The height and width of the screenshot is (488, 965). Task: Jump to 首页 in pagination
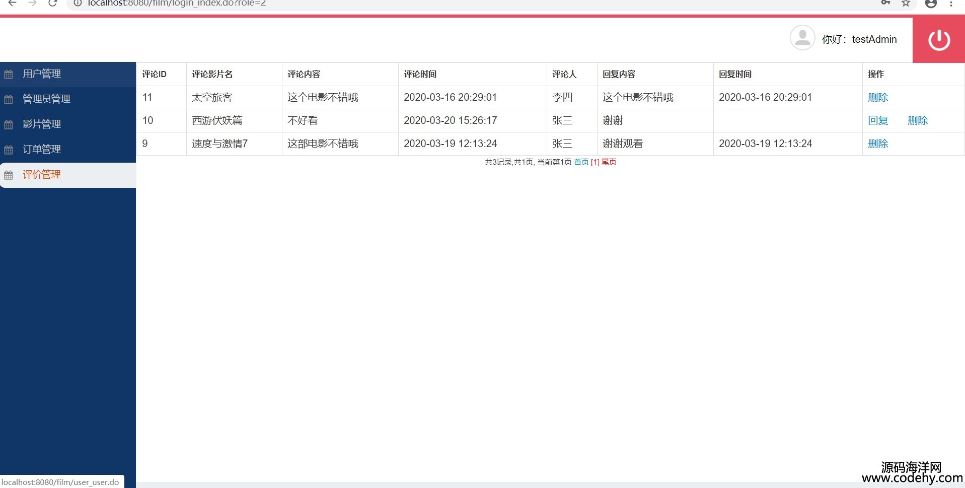coord(581,162)
